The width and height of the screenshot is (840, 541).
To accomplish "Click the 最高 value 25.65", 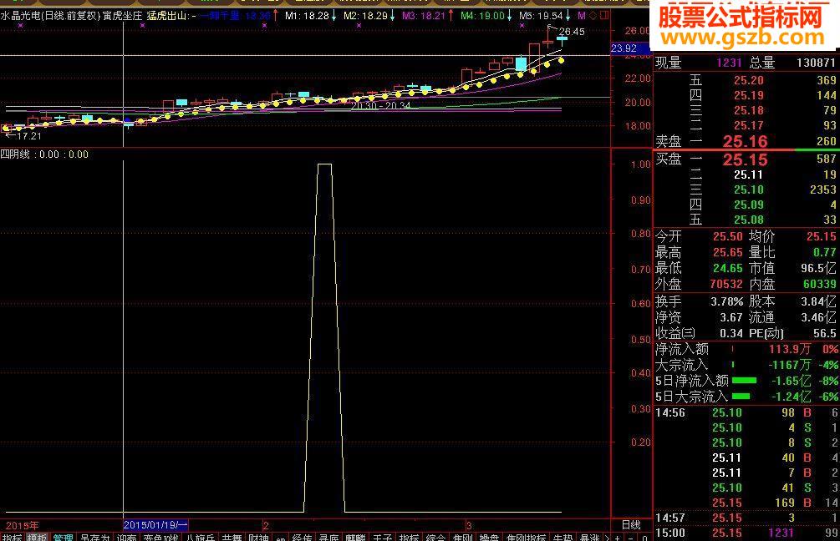I will tap(727, 253).
